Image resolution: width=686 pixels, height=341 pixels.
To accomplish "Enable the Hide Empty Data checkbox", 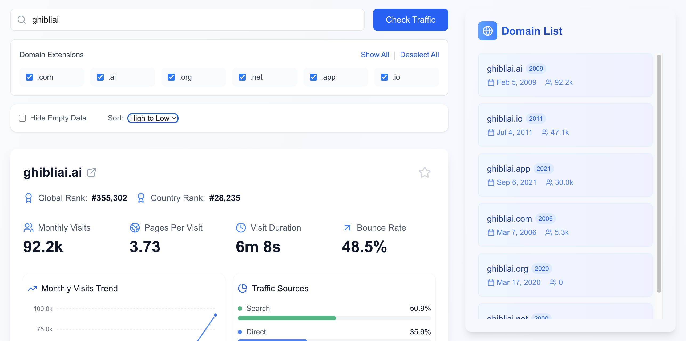I will (22, 118).
